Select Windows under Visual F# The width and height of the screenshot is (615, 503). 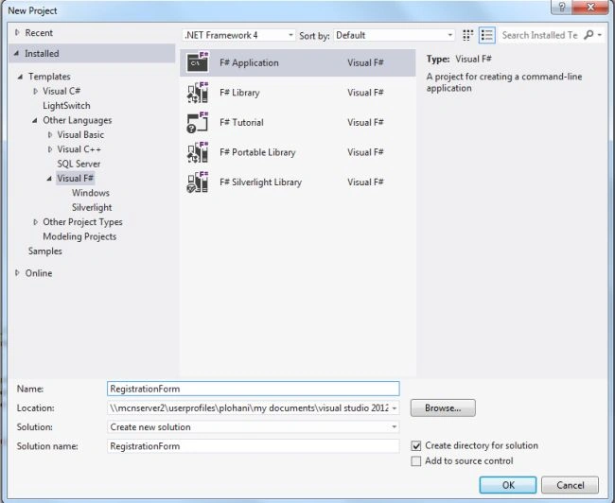[x=91, y=193]
